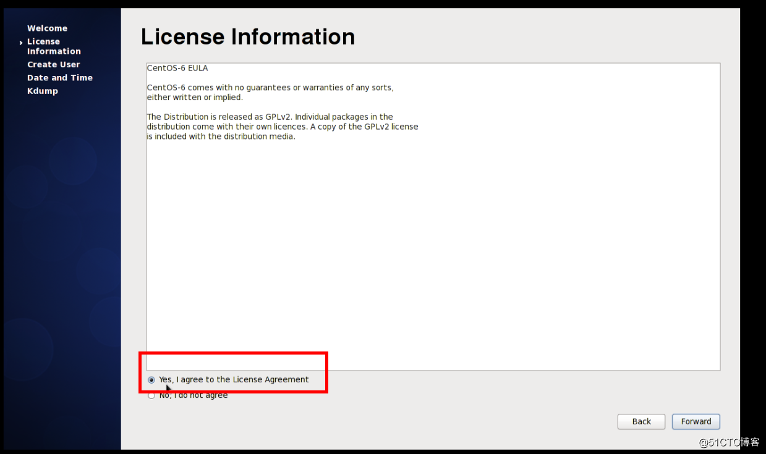This screenshot has width=766, height=454.
Task: Select License Information in the sidebar
Action: (54, 46)
